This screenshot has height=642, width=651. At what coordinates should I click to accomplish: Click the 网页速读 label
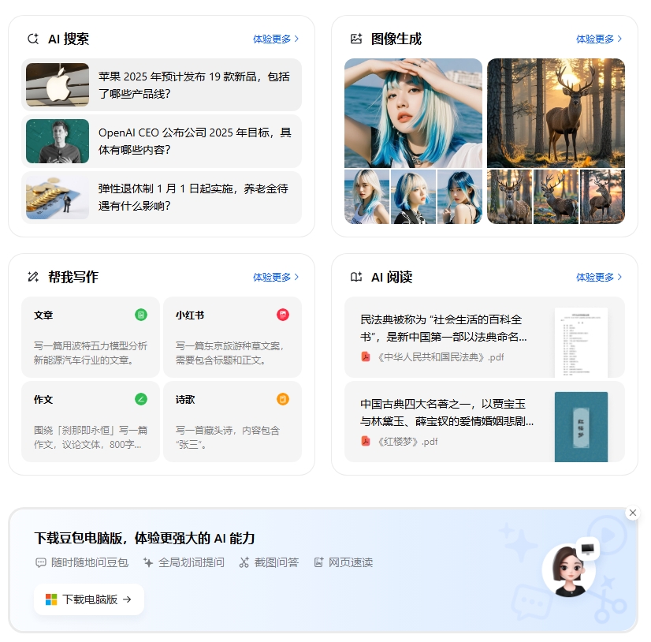pyautogui.click(x=351, y=562)
